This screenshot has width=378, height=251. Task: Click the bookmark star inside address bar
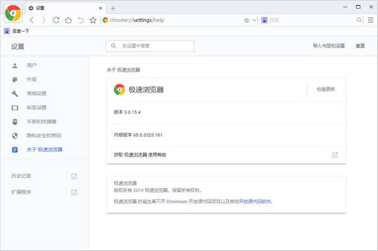coord(246,20)
